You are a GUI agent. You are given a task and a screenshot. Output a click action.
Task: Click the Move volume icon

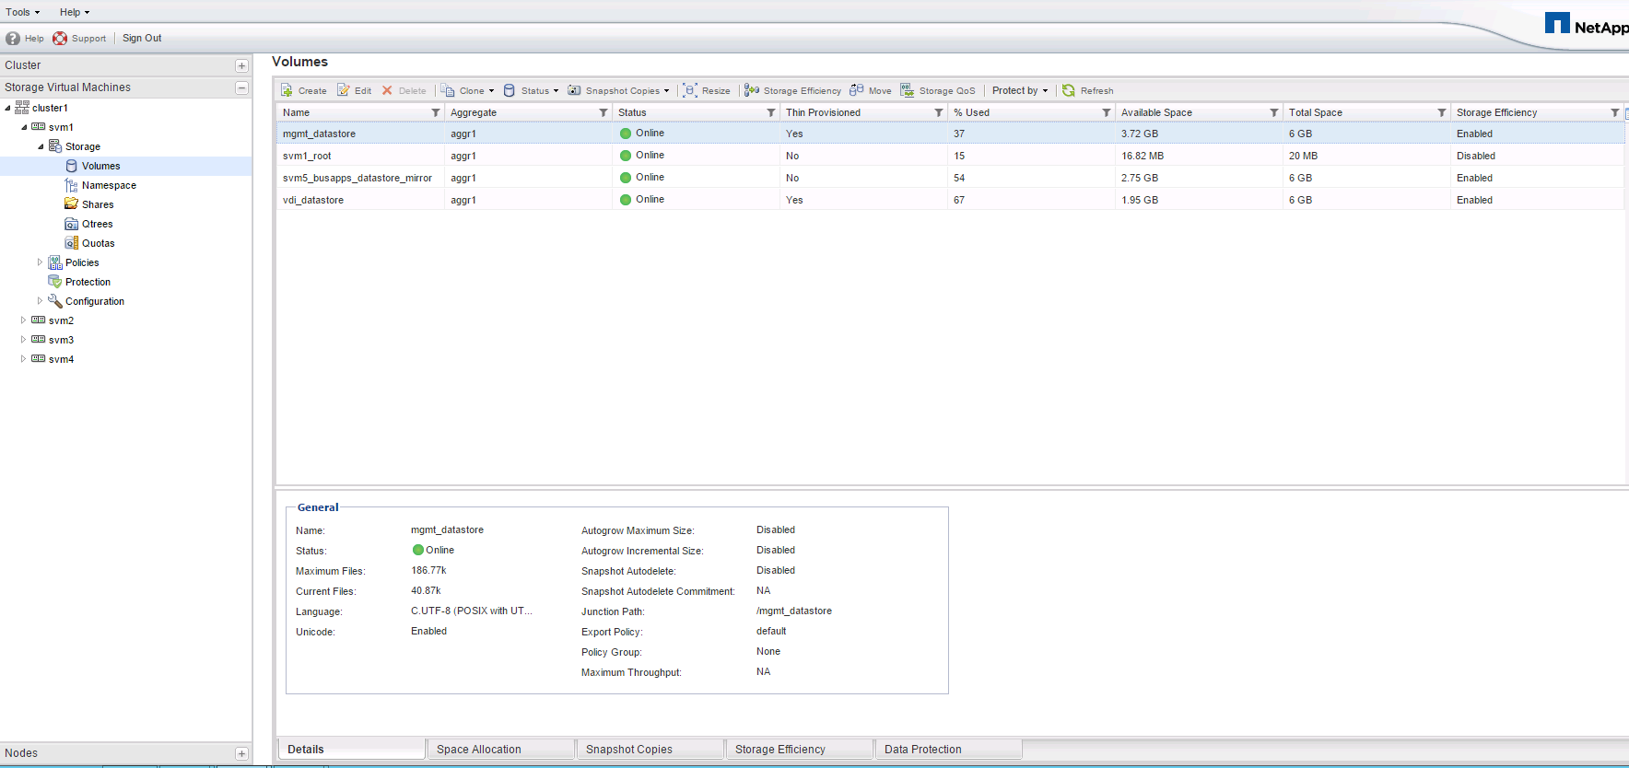pyautogui.click(x=857, y=90)
